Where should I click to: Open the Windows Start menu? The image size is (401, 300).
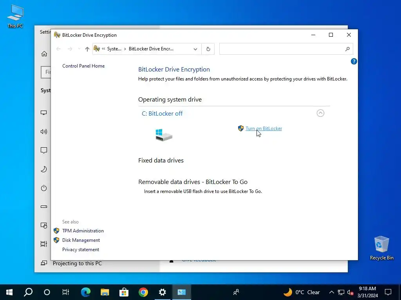point(9,292)
